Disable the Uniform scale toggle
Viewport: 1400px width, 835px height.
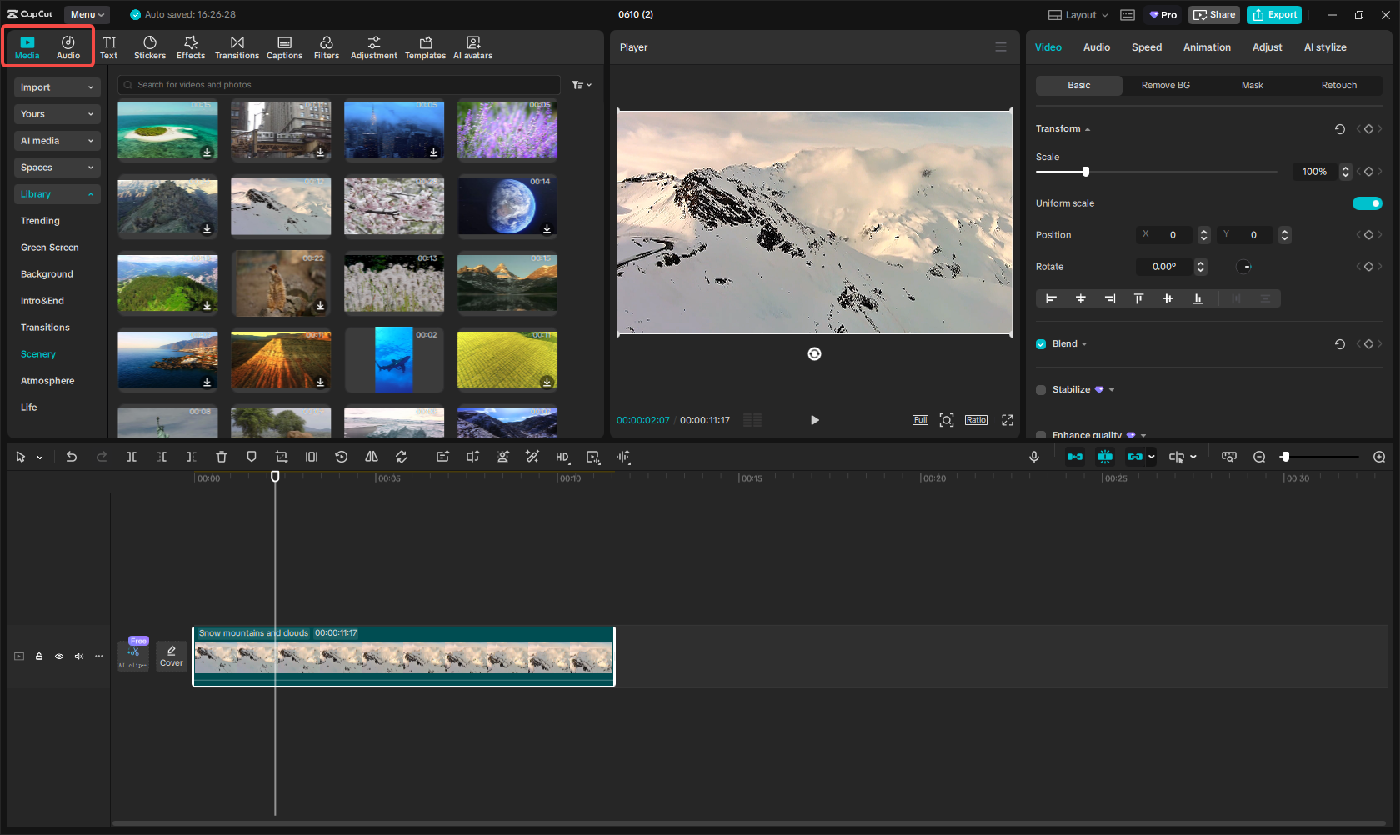point(1367,203)
